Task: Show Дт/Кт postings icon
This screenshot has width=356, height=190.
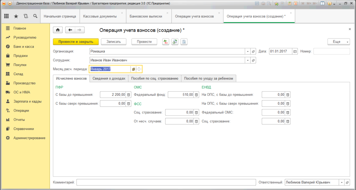Action: (x=165, y=42)
